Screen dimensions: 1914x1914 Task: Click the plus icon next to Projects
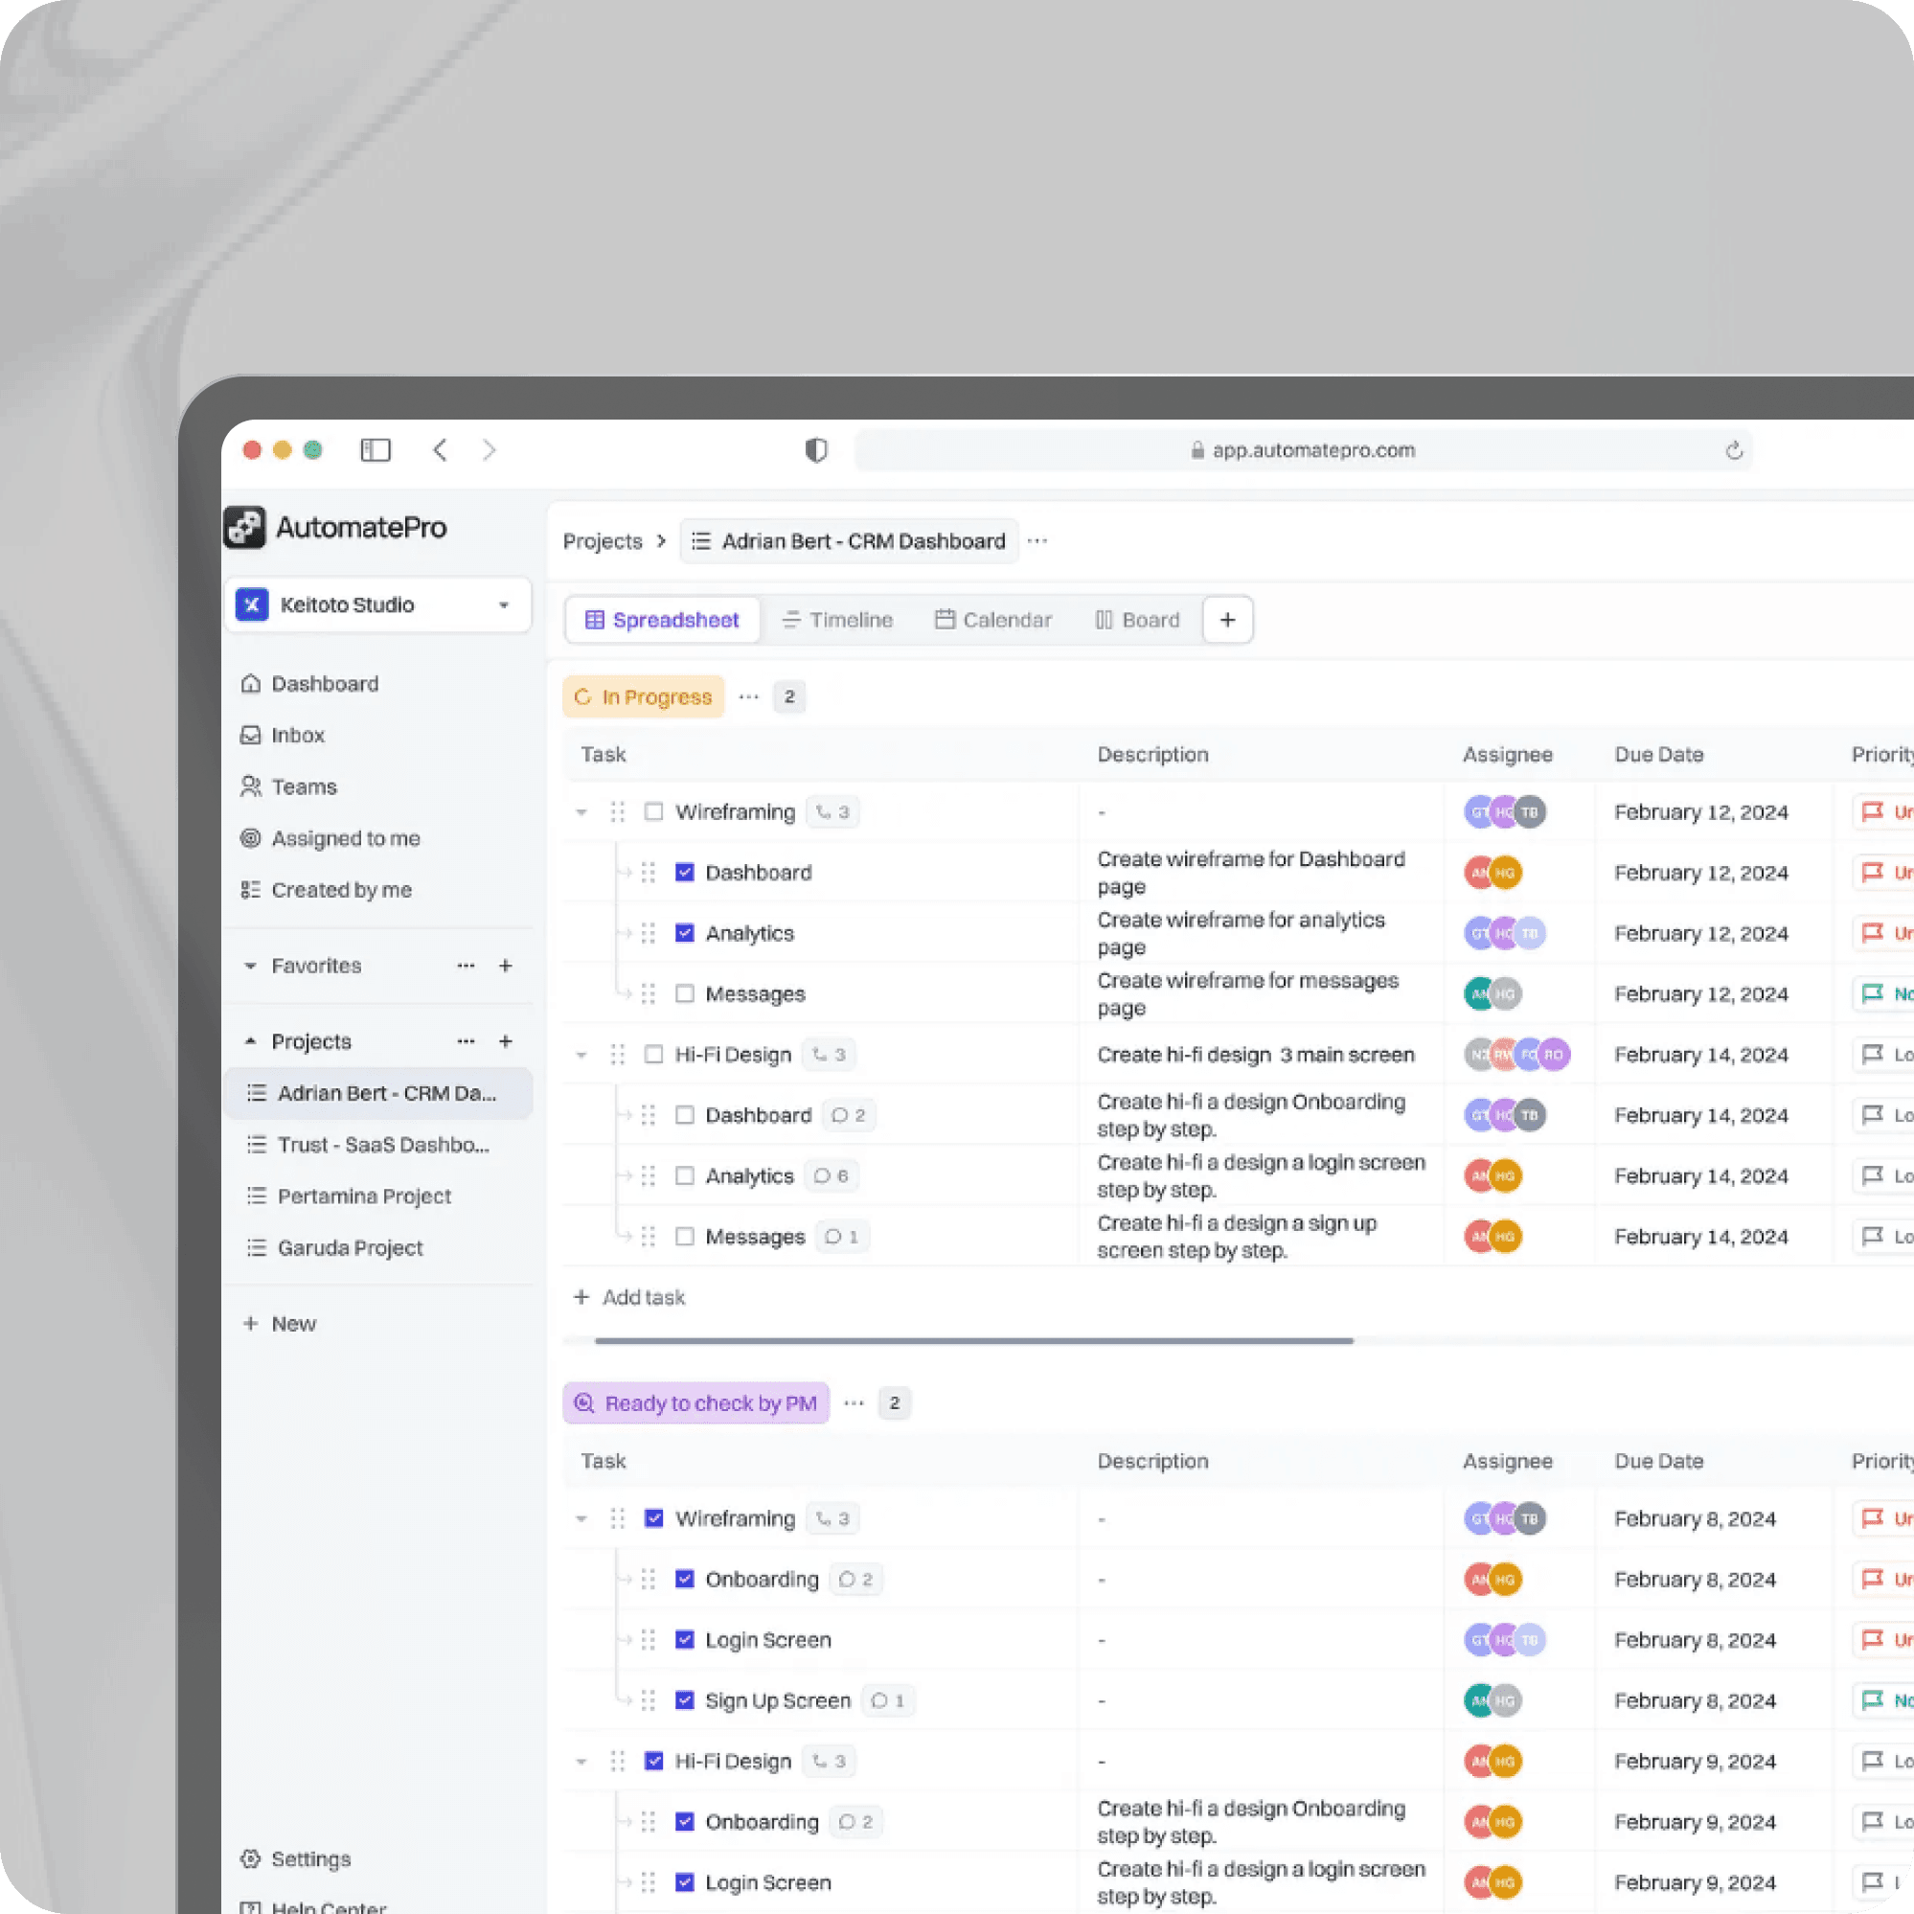pos(505,1041)
